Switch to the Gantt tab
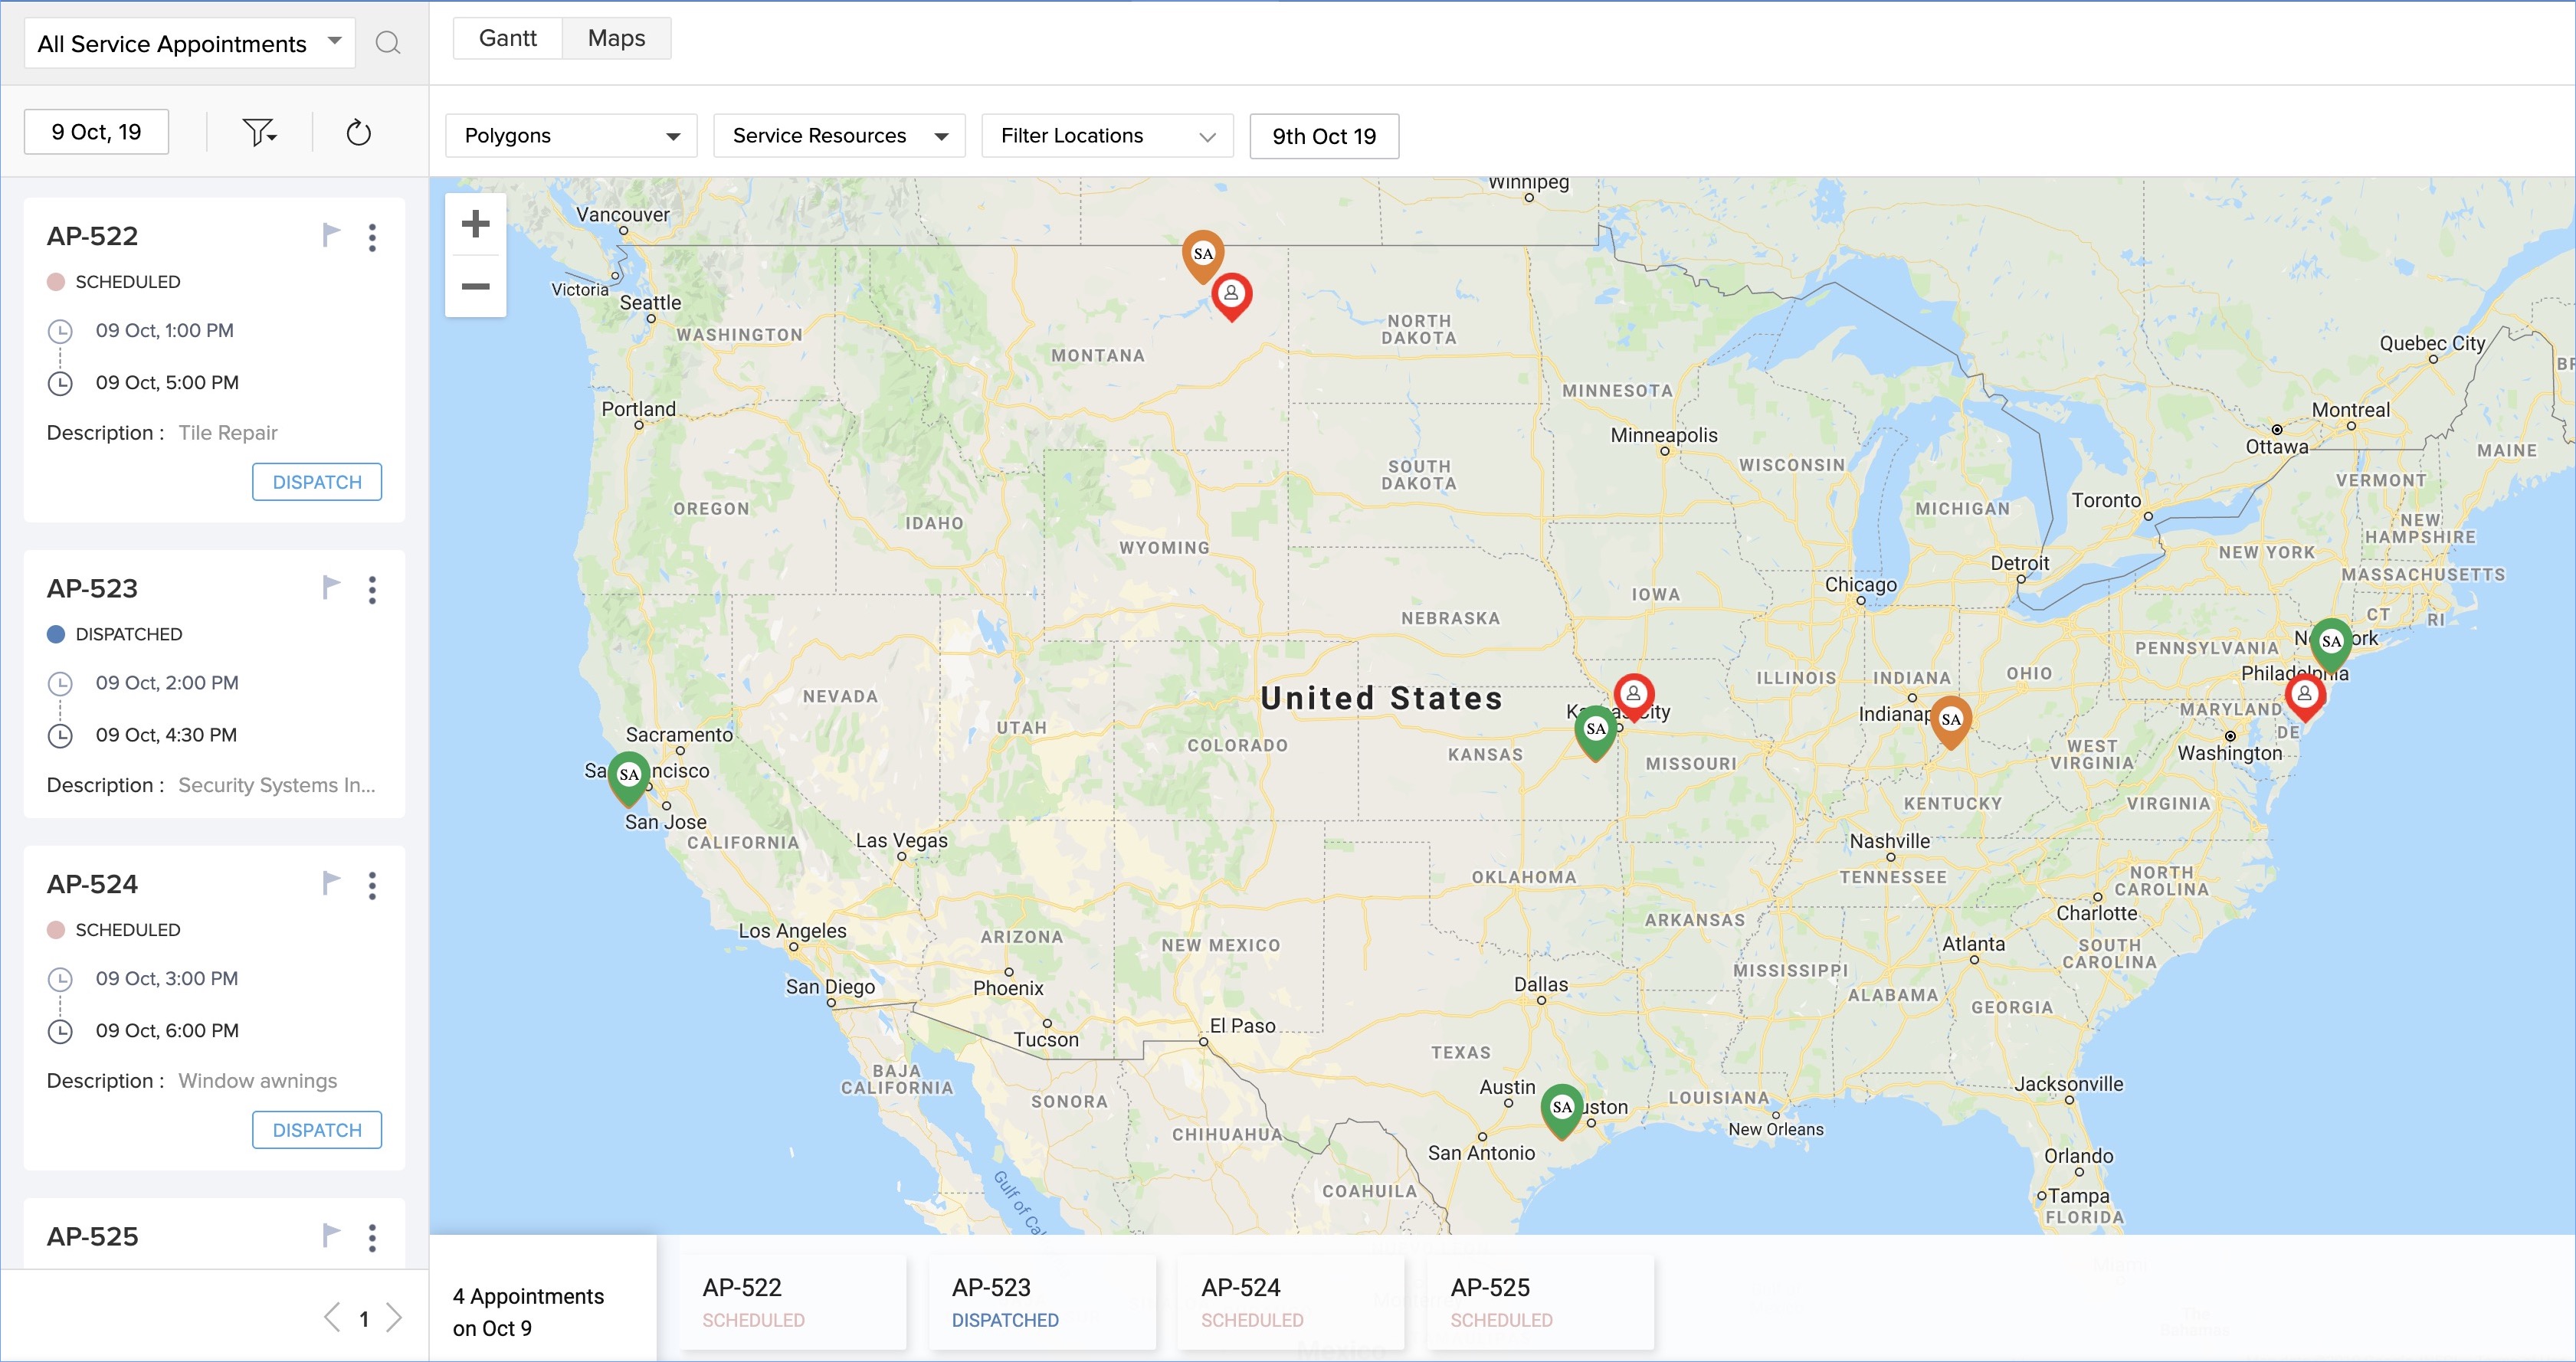This screenshot has height=1362, width=2576. (x=508, y=38)
